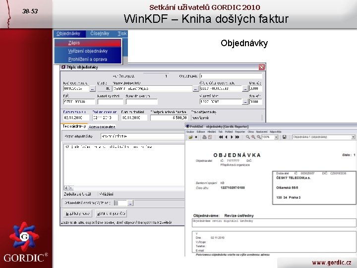Click account number 122710297/0100 in preview
The image size is (357, 268).
click(x=233, y=188)
